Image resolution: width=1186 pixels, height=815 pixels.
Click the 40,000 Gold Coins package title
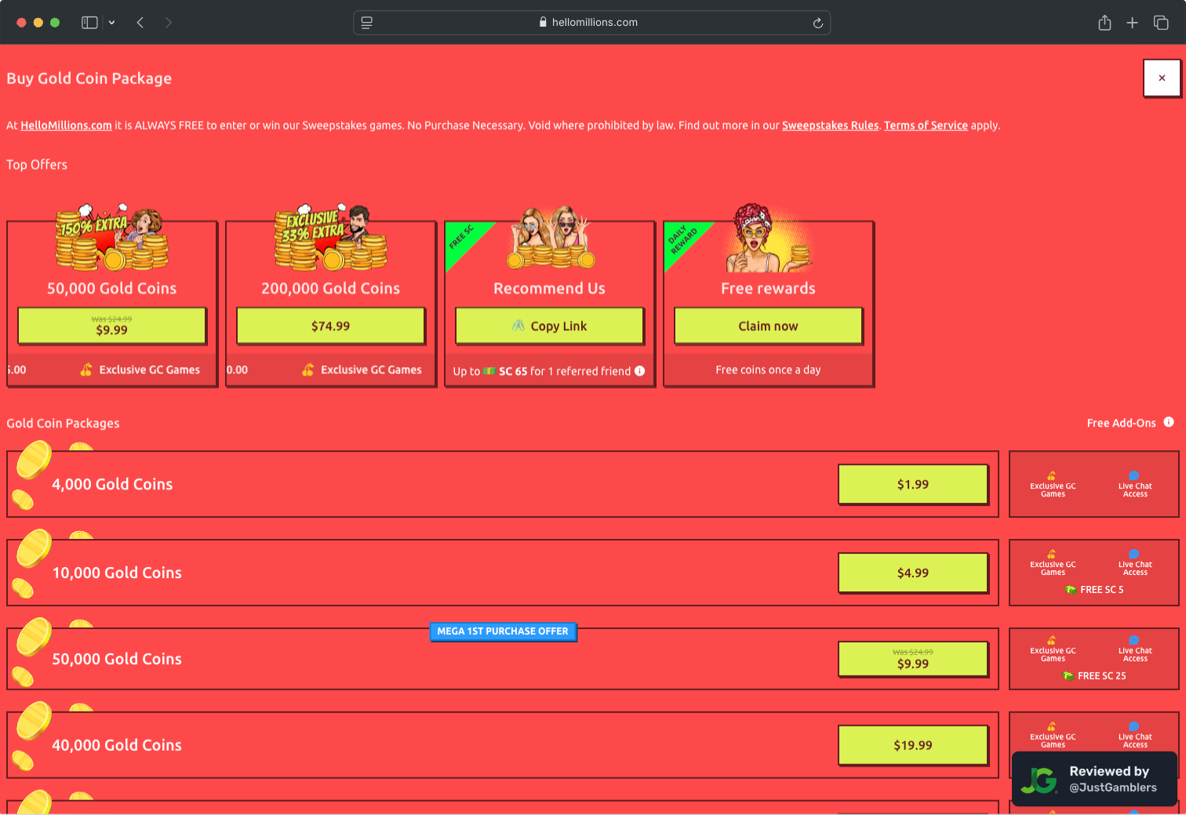point(117,745)
